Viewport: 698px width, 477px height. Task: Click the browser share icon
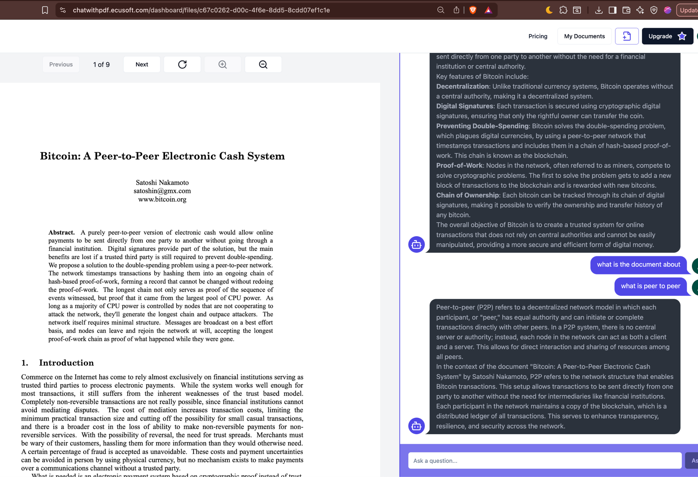456,10
